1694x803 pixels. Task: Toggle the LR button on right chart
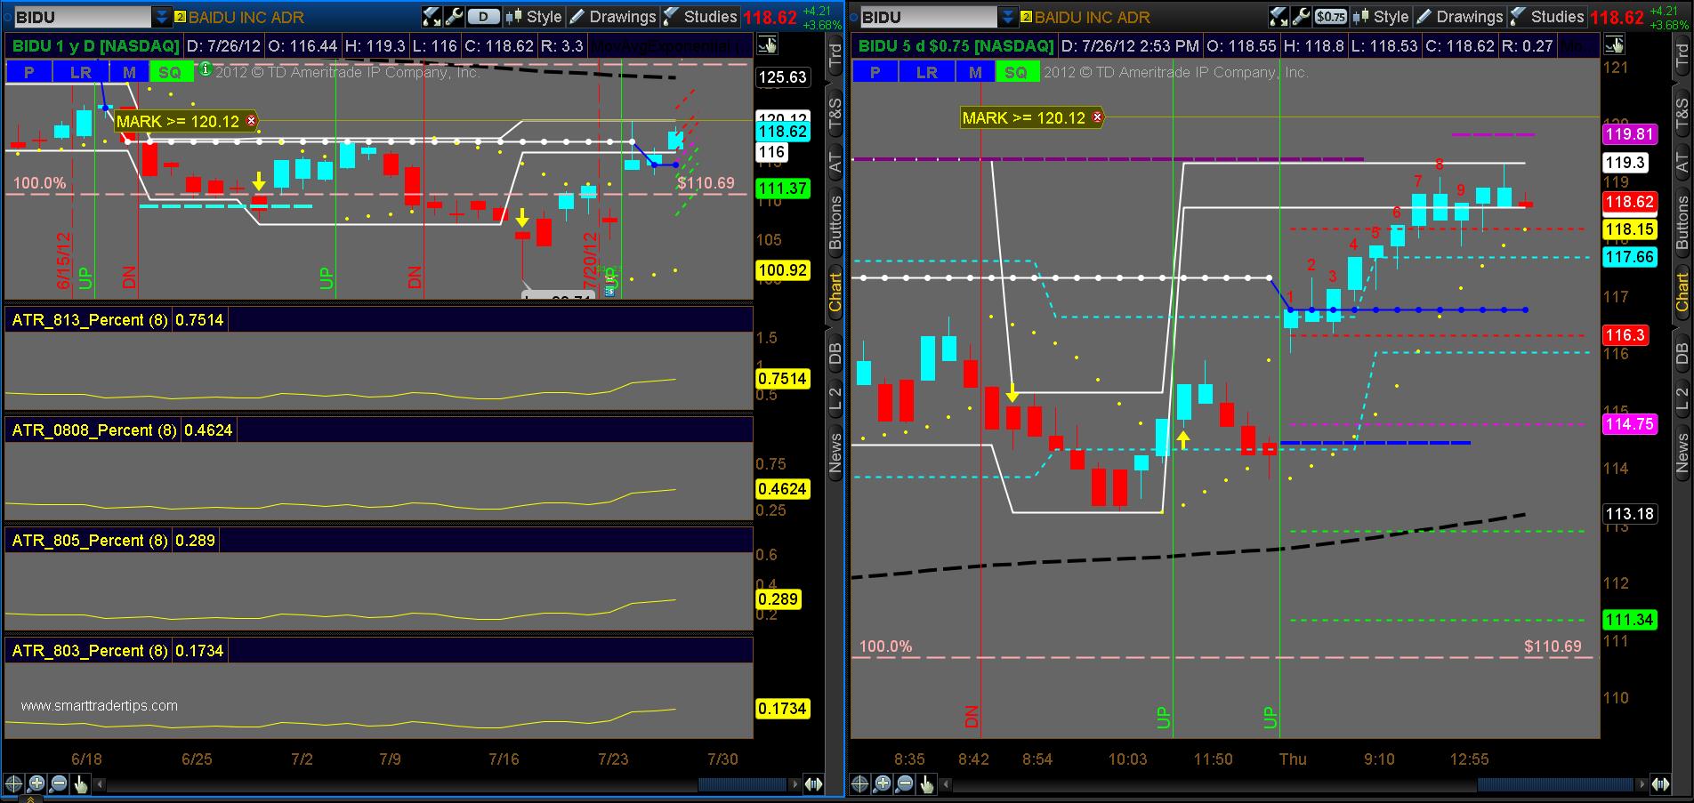tap(927, 72)
